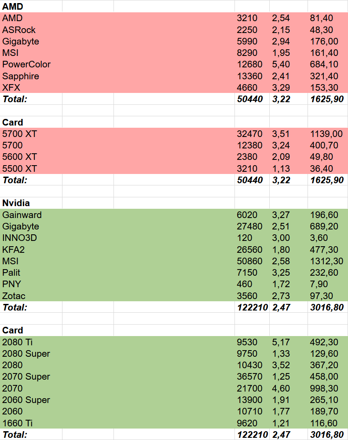The width and height of the screenshot is (348, 440).
Task: Click the bold AMD section header cell
Action: (13, 7)
